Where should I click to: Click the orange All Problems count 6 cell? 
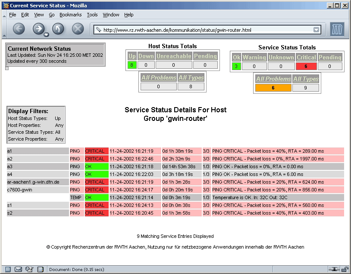pos(273,88)
